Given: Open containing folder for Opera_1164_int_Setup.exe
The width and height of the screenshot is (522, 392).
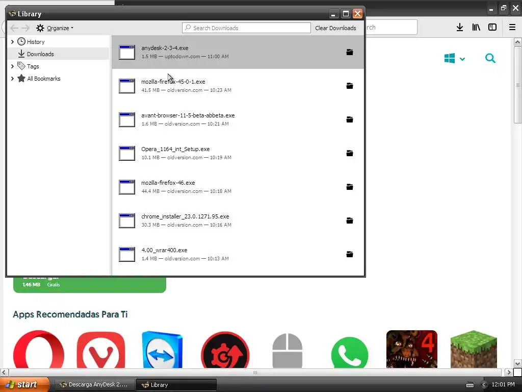Looking at the screenshot, I should click(350, 153).
